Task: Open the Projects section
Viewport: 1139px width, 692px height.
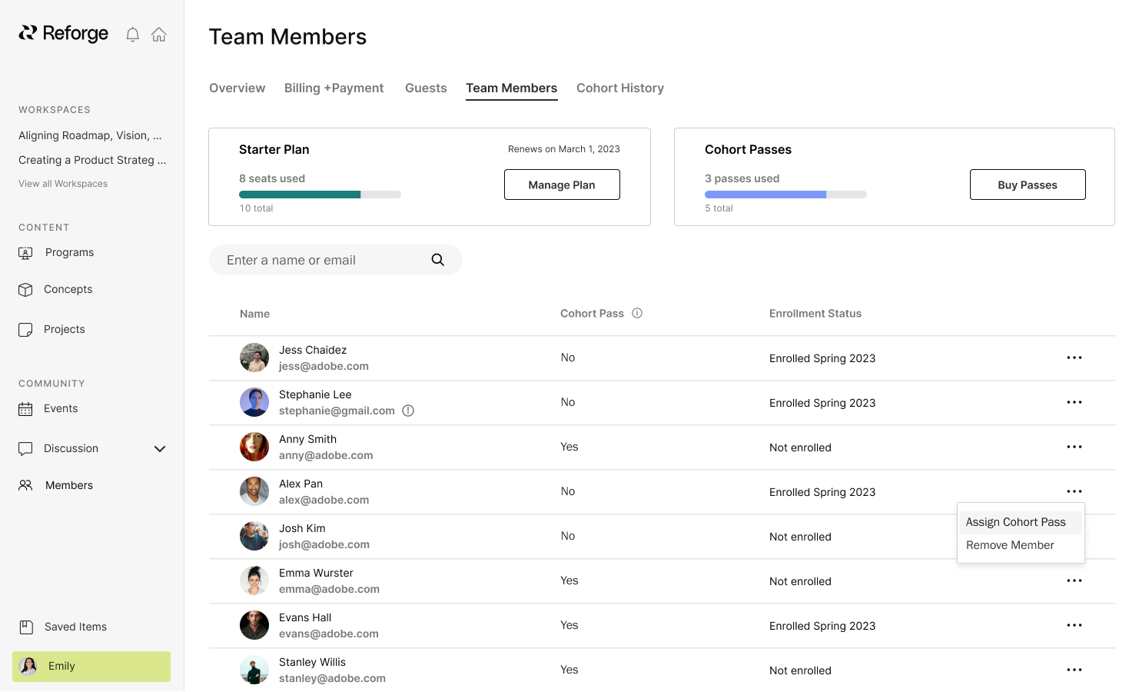Action: (x=51, y=329)
